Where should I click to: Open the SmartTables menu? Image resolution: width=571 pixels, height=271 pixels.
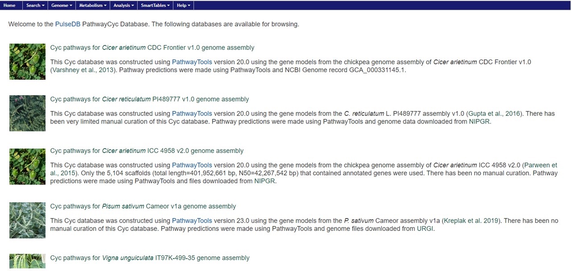click(x=155, y=5)
